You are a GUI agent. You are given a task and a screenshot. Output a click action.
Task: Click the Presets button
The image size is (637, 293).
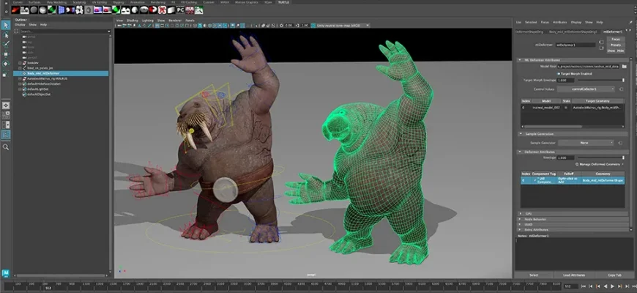pos(617,44)
